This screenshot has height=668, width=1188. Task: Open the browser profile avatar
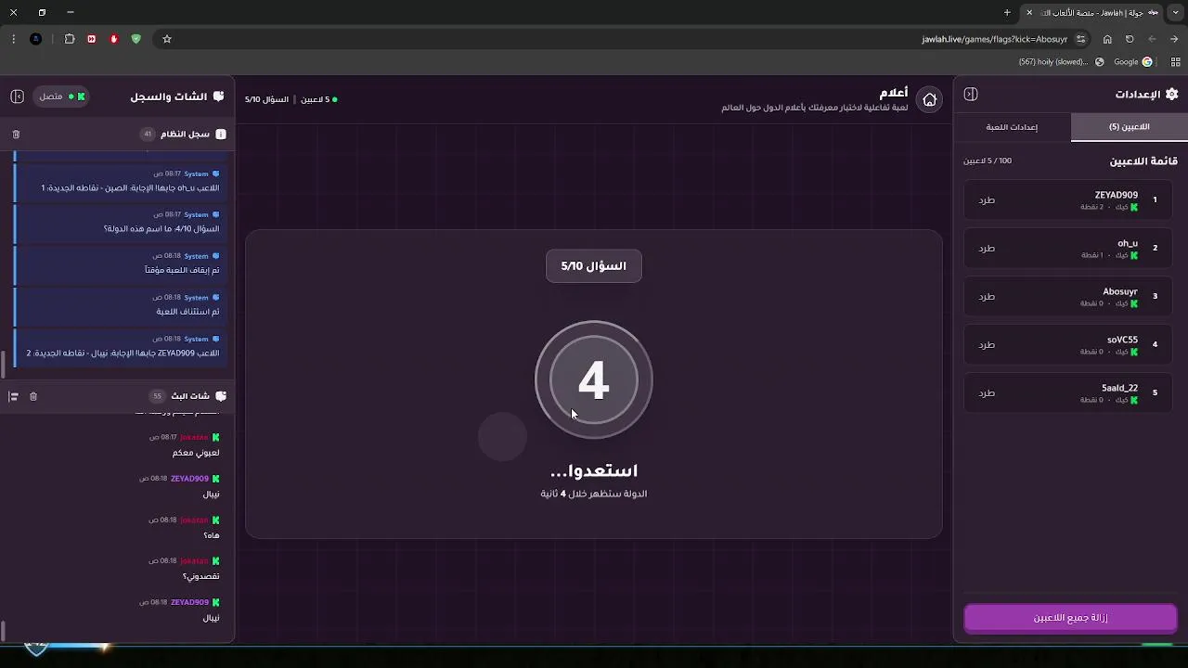[36, 39]
